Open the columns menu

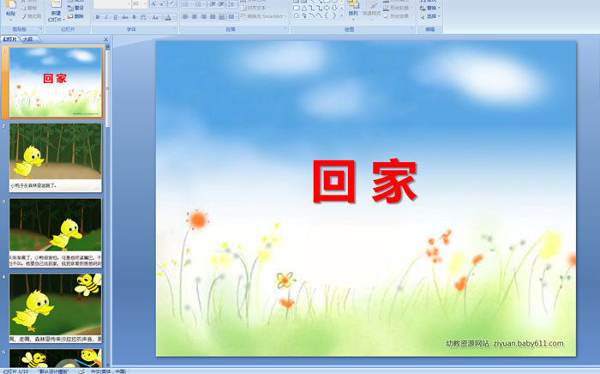point(232,17)
